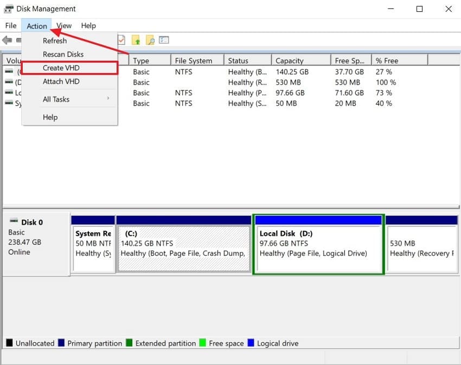Open the Help menu from the menu bar

(88, 25)
